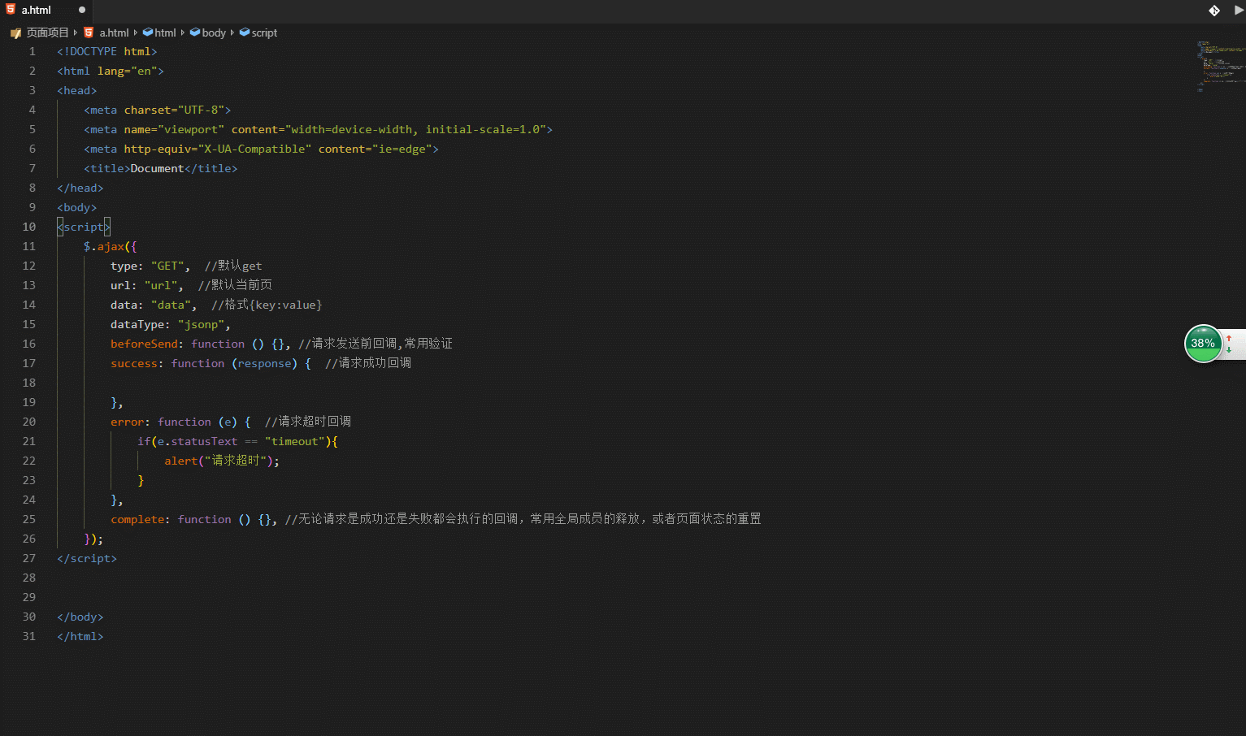The image size is (1246, 736).
Task: Select the a.html editor tab
Action: [46, 11]
